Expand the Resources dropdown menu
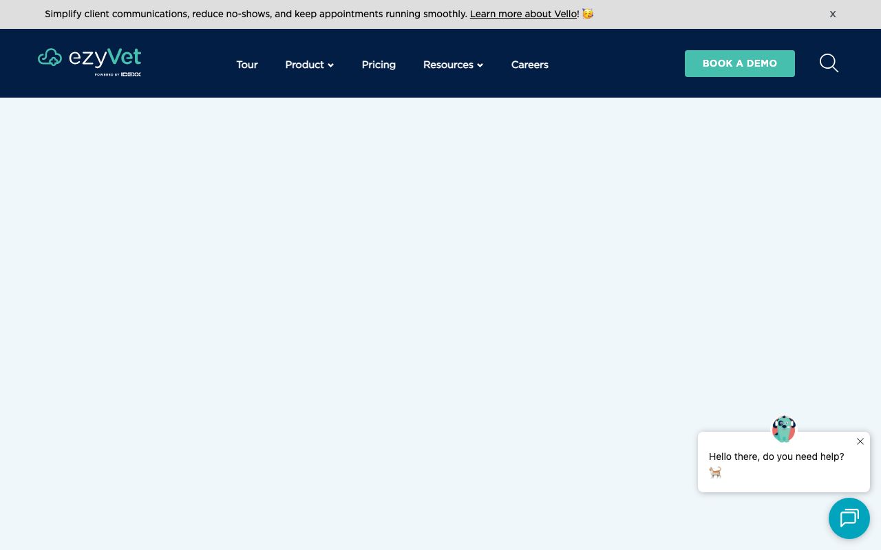The image size is (881, 550). [x=453, y=65]
